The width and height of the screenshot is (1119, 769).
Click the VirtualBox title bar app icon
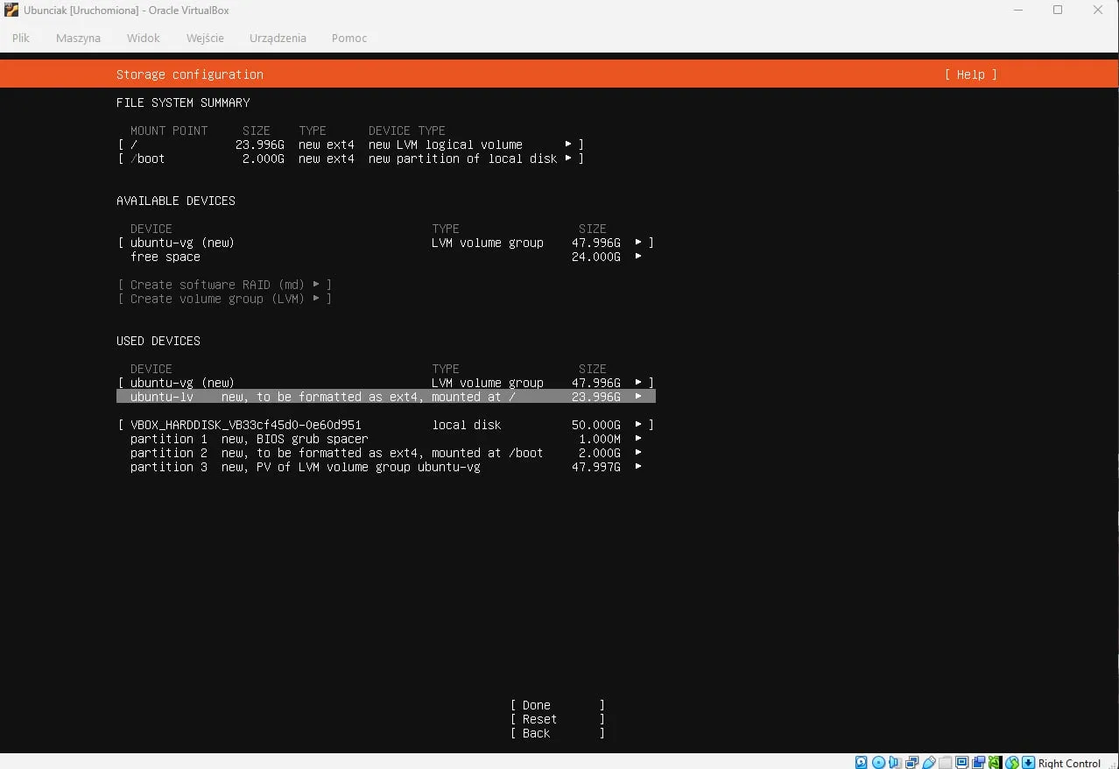pos(11,10)
